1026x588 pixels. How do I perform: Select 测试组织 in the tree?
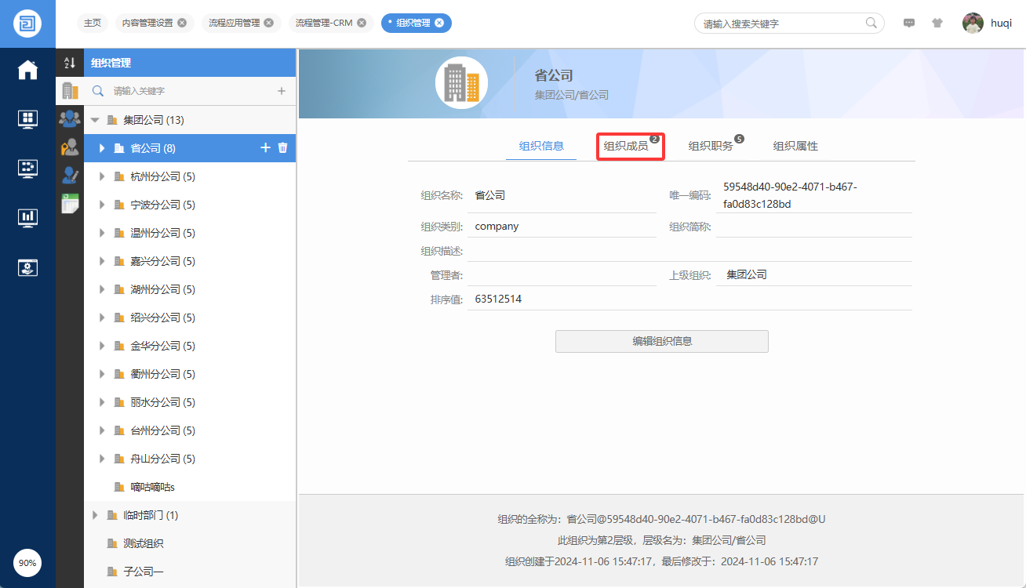[143, 543]
